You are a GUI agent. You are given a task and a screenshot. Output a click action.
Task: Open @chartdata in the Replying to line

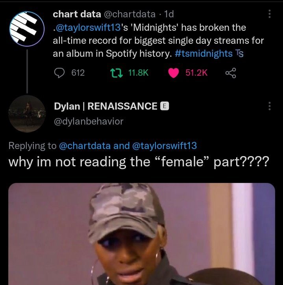[85, 146]
